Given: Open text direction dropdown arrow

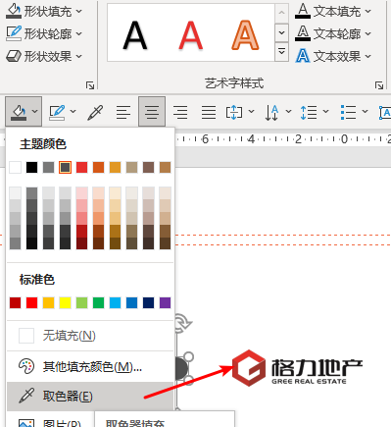Looking at the screenshot, I should point(288,112).
